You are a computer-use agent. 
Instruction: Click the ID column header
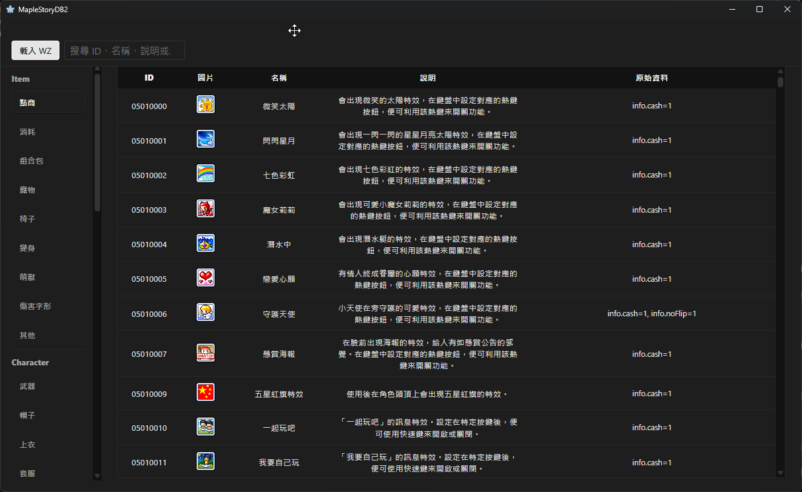[149, 78]
